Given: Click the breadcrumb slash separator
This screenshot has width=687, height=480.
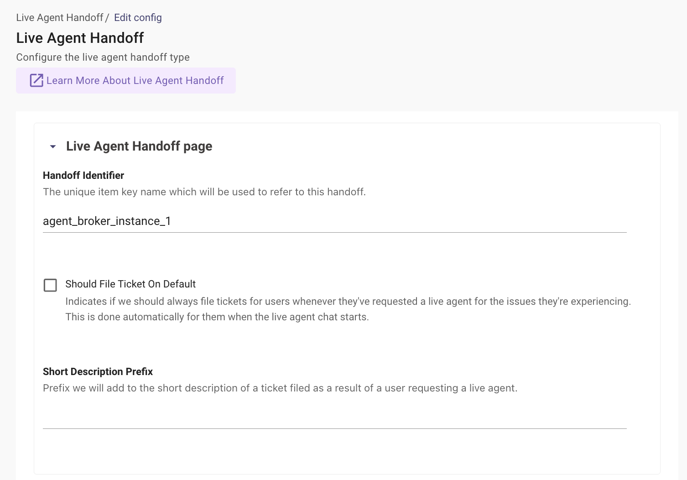Looking at the screenshot, I should [107, 17].
